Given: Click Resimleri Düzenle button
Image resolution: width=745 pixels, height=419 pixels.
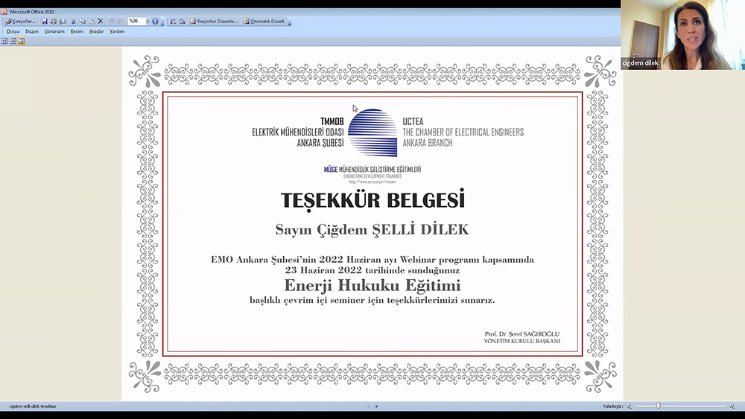Looking at the screenshot, I should [x=214, y=22].
